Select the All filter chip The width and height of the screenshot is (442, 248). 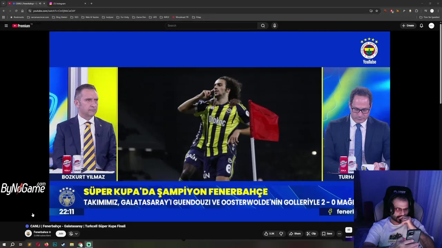pos(349,230)
